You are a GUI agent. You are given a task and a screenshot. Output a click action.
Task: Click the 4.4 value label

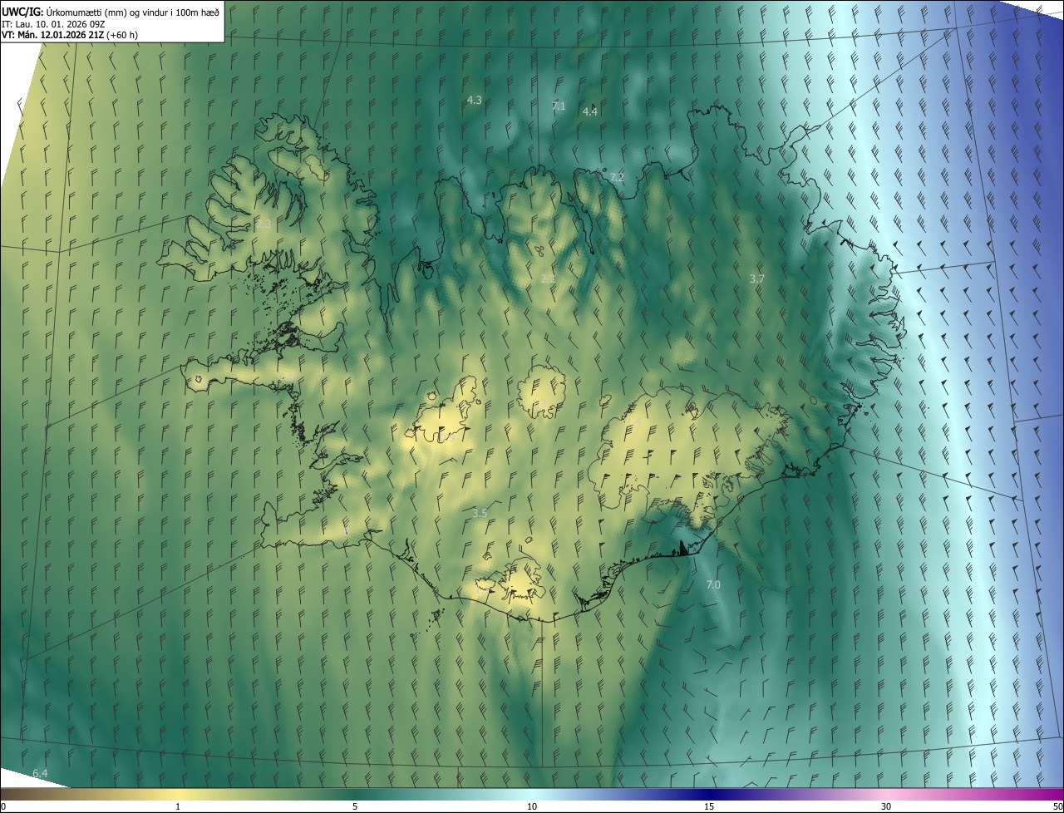(589, 111)
